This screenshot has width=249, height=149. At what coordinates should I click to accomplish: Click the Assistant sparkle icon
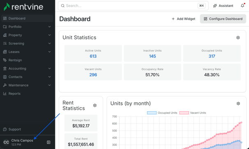215,6
